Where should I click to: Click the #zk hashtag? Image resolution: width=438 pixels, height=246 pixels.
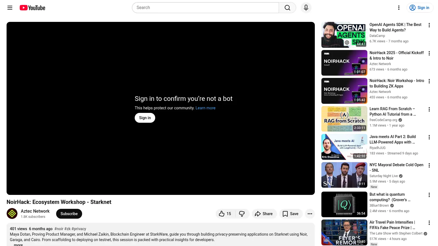(67, 229)
